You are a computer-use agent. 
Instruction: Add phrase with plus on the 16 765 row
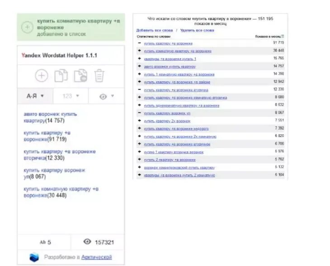(139, 58)
